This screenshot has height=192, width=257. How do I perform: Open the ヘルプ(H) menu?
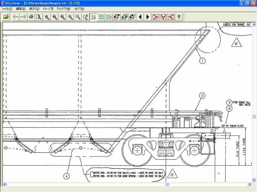click(79, 9)
